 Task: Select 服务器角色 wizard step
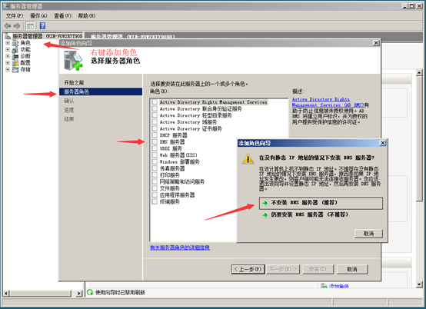click(101, 91)
